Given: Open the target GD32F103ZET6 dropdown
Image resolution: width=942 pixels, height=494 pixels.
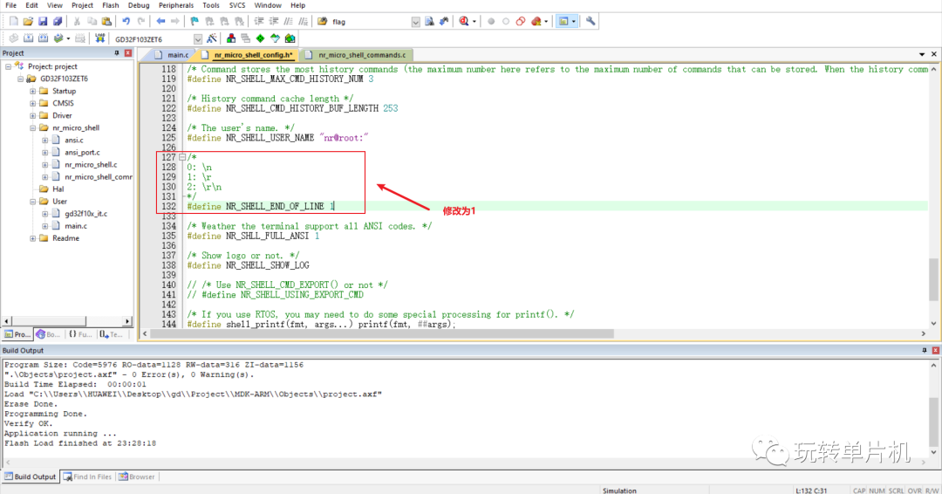Looking at the screenshot, I should (198, 39).
